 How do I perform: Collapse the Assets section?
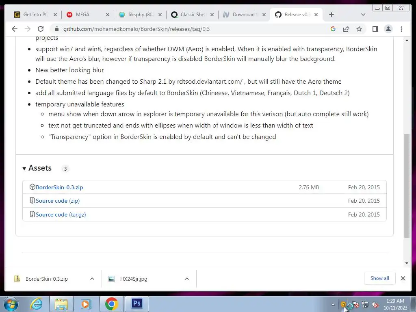[x=37, y=168]
